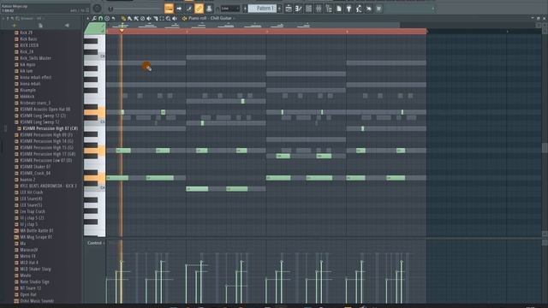Show the Channel rack from top toolbar
The image size is (548, 308).
coord(308,9)
